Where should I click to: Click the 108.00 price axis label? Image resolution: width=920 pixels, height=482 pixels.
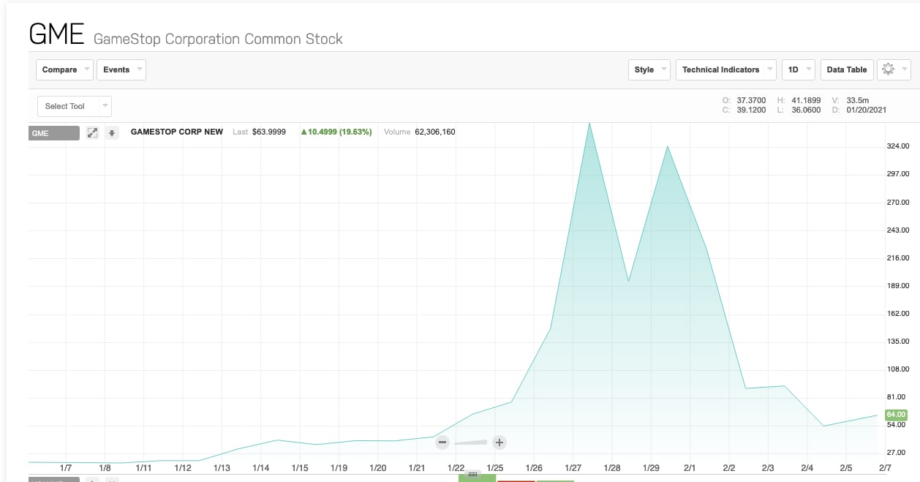[x=897, y=369]
